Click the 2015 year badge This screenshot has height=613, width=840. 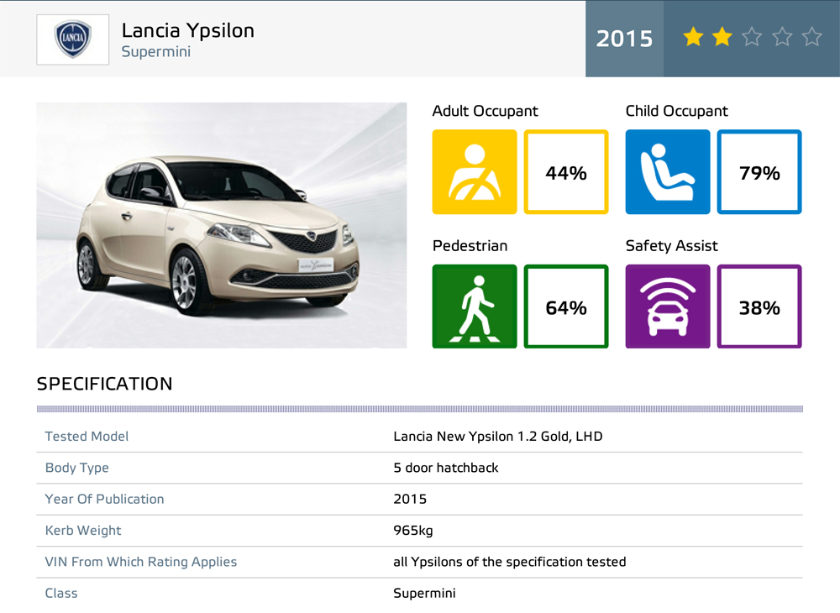pyautogui.click(x=625, y=39)
